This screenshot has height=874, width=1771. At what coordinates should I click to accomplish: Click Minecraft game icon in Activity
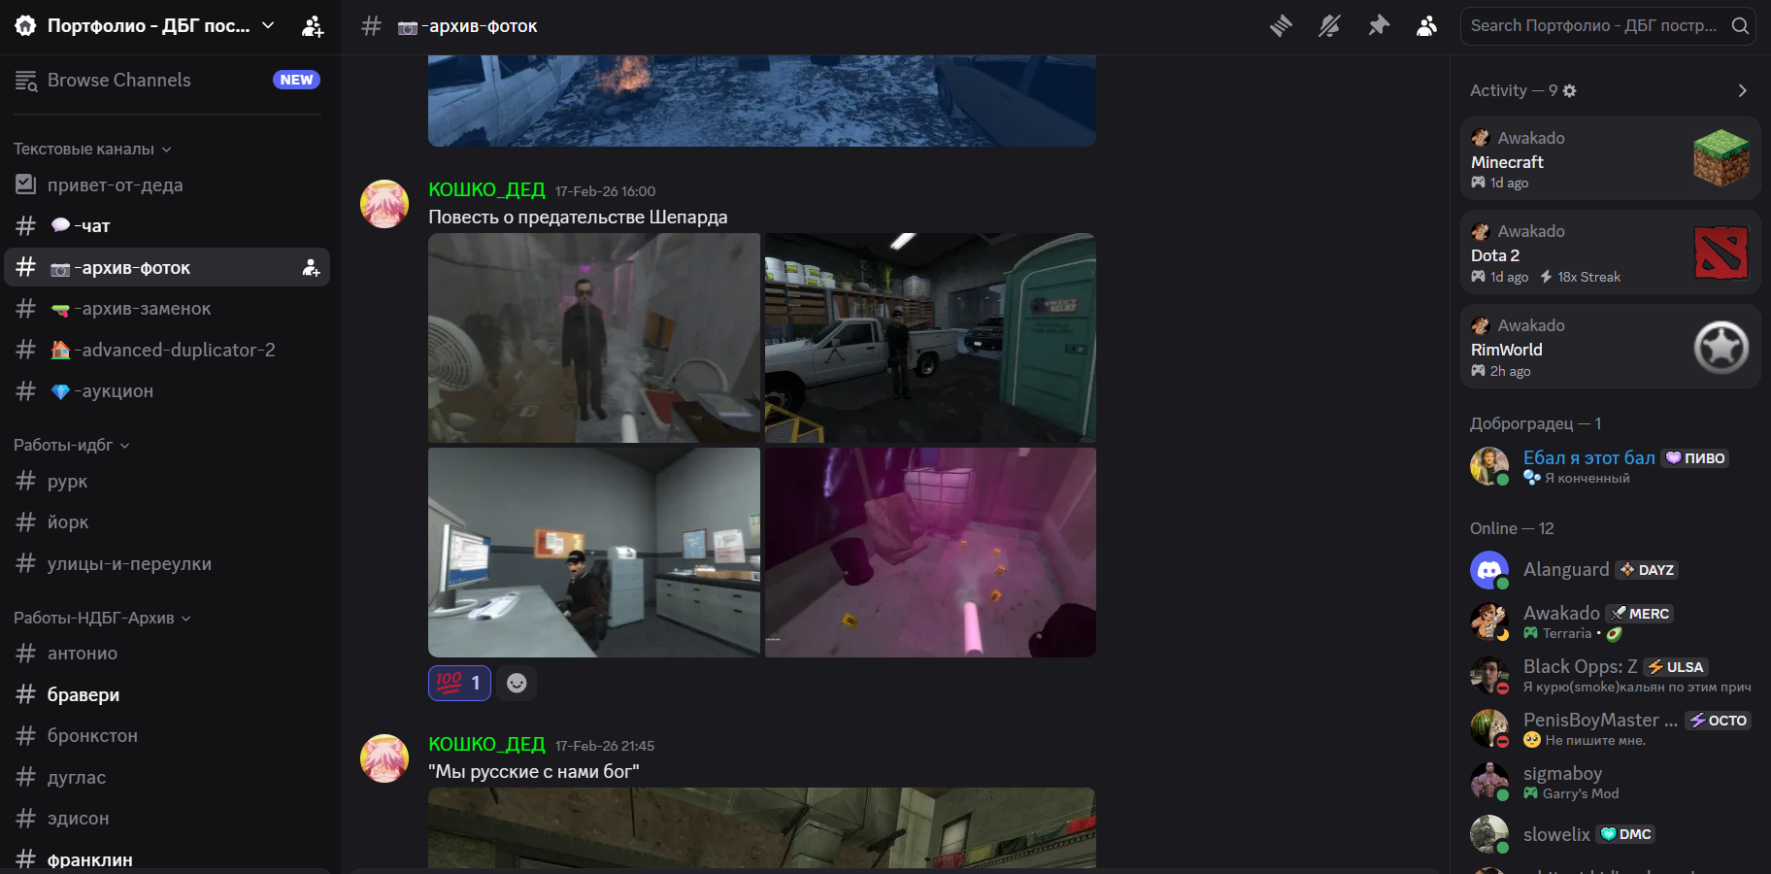[x=1721, y=158]
